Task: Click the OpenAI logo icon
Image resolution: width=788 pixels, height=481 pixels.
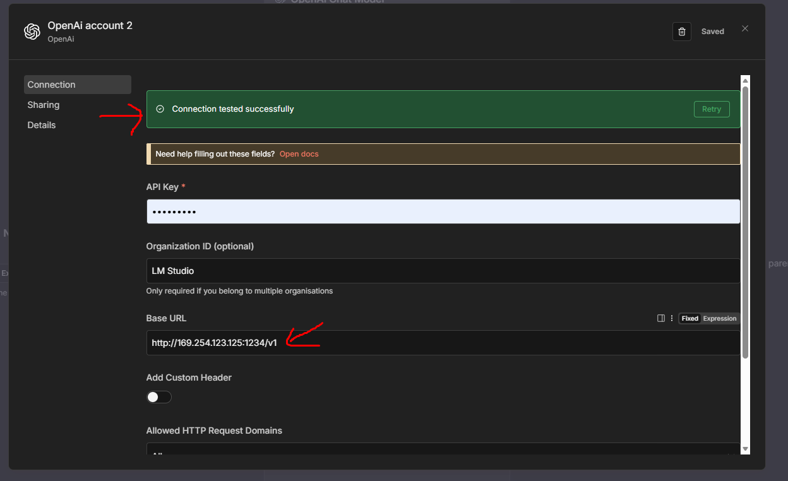Action: [32, 32]
